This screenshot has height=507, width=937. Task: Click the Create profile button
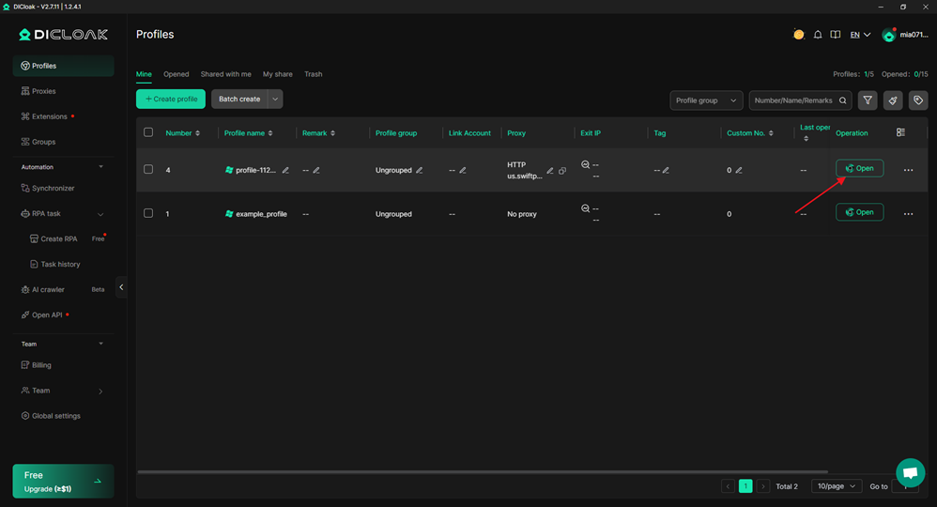pos(171,100)
